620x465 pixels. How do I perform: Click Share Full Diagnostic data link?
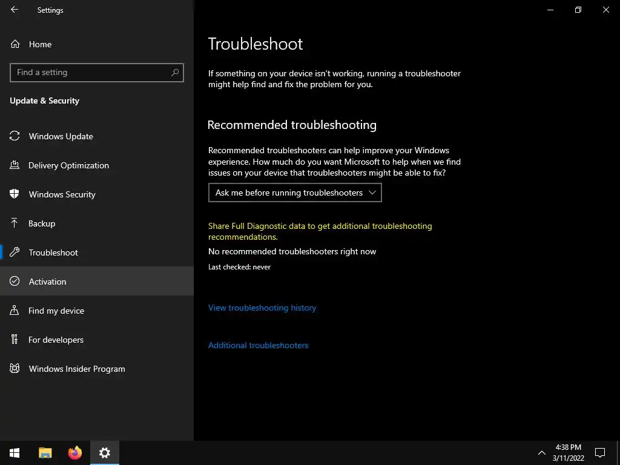320,231
